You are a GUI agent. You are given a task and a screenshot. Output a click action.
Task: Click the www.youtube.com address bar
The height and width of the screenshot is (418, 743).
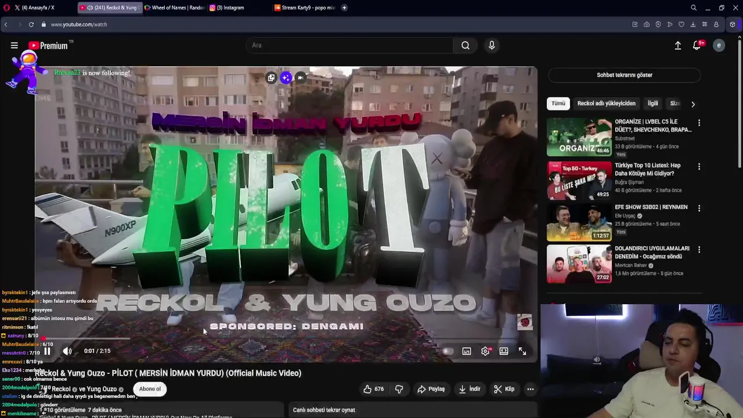coord(79,24)
